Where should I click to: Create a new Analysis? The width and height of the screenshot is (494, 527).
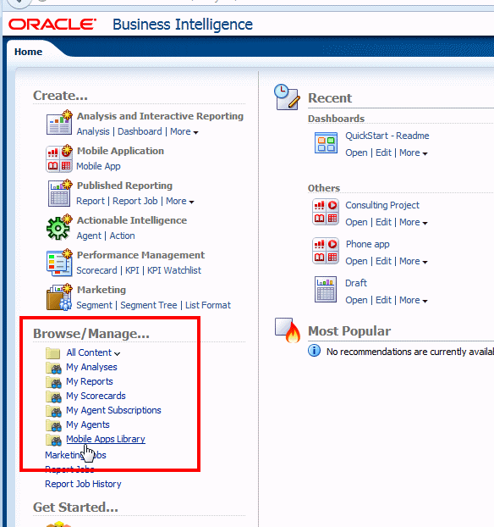coord(93,131)
